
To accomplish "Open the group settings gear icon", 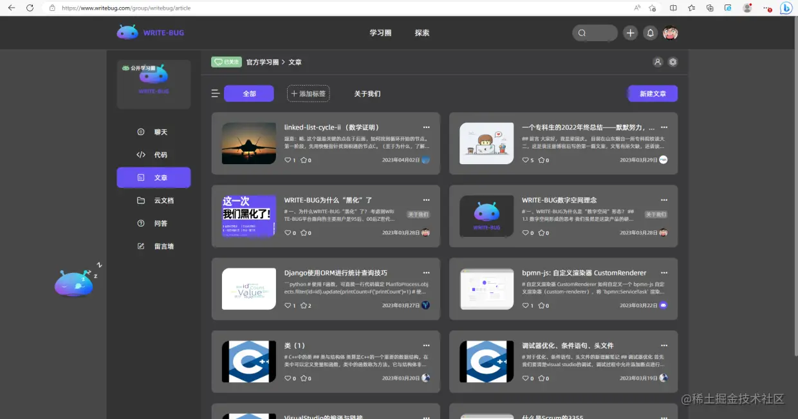I will point(673,62).
